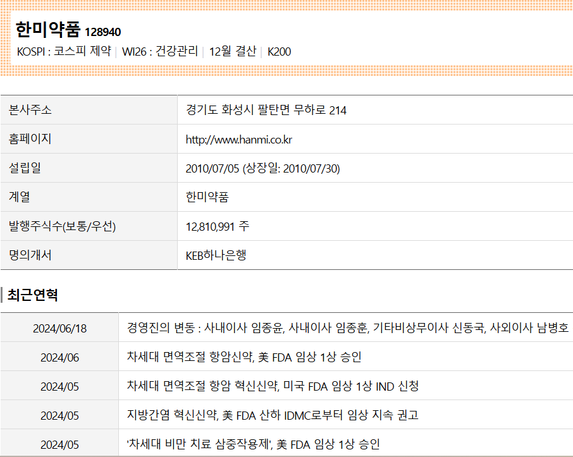This screenshot has height=457, width=573.
Task: Click the 명의개서 row label
Action: (x=30, y=255)
